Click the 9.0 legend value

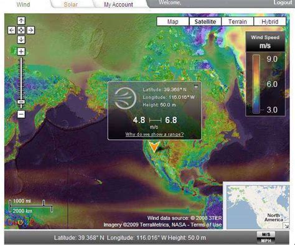272,59
